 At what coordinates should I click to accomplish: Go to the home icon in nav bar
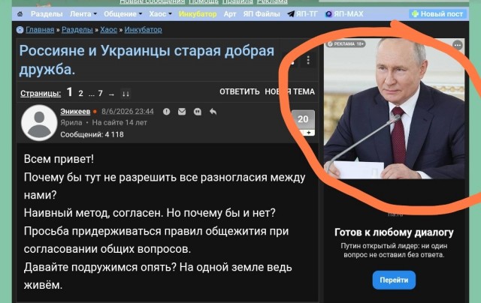[x=20, y=14]
